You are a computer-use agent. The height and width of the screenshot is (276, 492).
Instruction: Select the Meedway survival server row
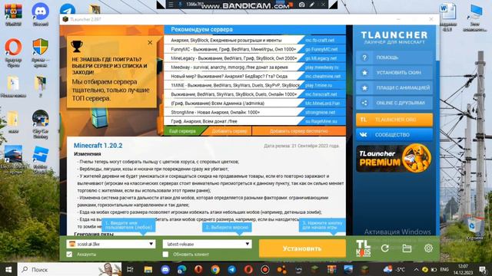coord(254,67)
